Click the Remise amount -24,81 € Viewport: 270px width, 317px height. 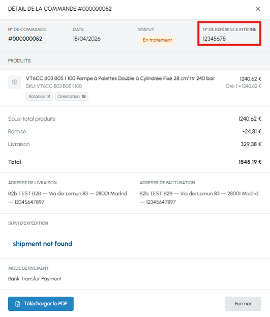click(252, 131)
